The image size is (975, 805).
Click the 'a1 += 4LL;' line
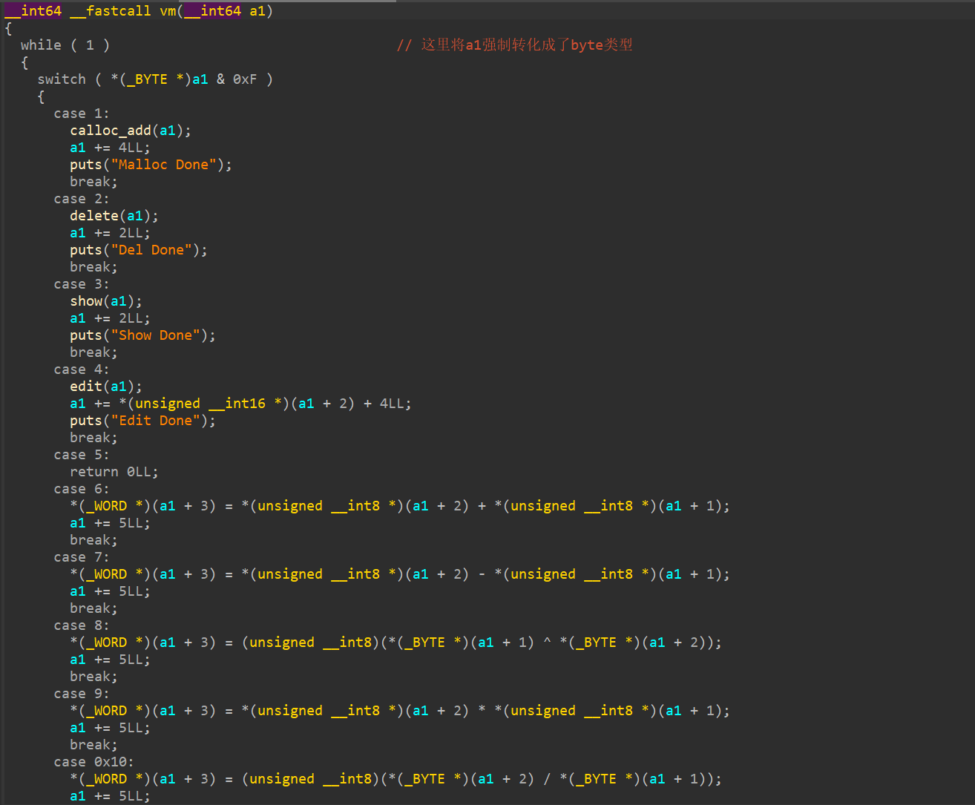tap(110, 148)
